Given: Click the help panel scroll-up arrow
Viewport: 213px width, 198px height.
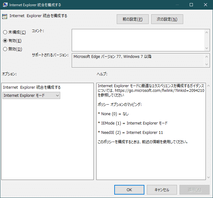Looking at the screenshot, I should pyautogui.click(x=209, y=86).
